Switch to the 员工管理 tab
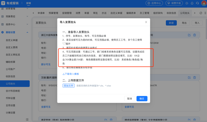207x122 pixels. (x=144, y=13)
